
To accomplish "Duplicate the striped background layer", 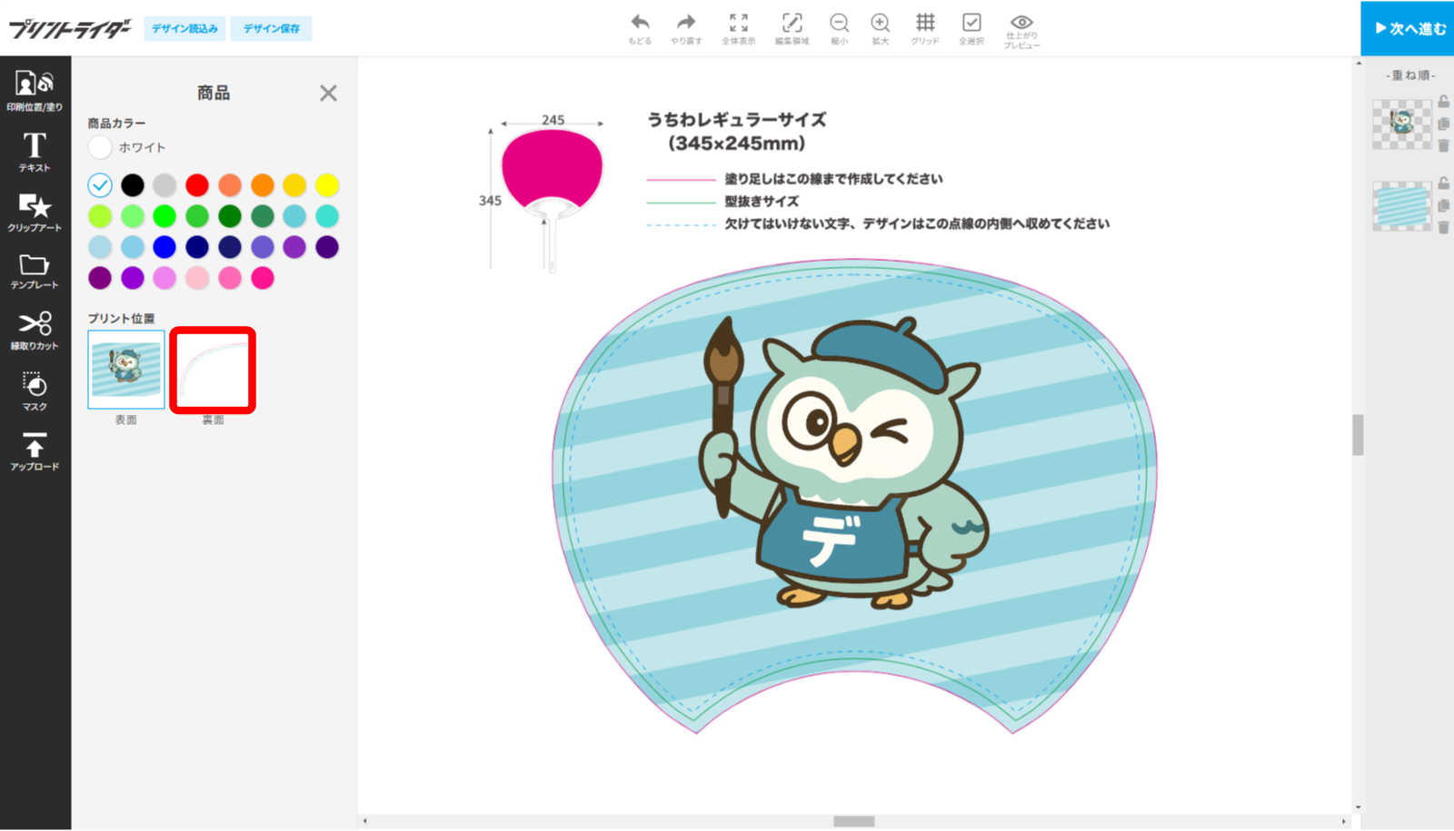I will pos(1443,206).
